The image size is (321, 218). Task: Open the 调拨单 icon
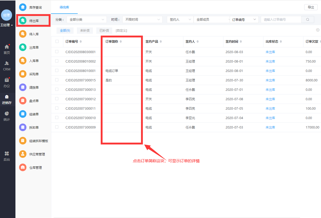(x=23, y=87)
